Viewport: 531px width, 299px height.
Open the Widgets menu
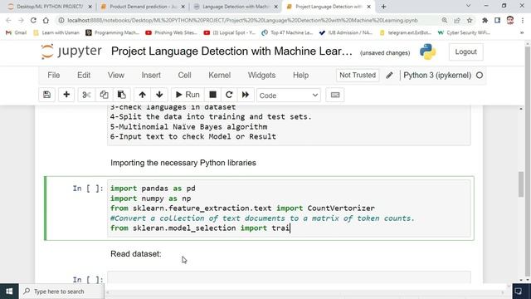(261, 76)
